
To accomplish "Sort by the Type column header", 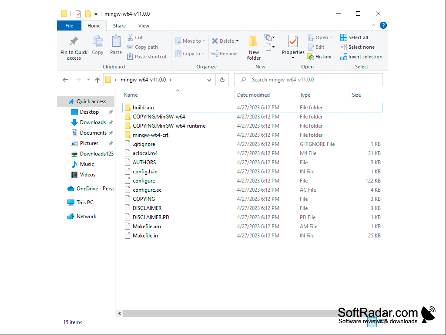I will 323,95.
